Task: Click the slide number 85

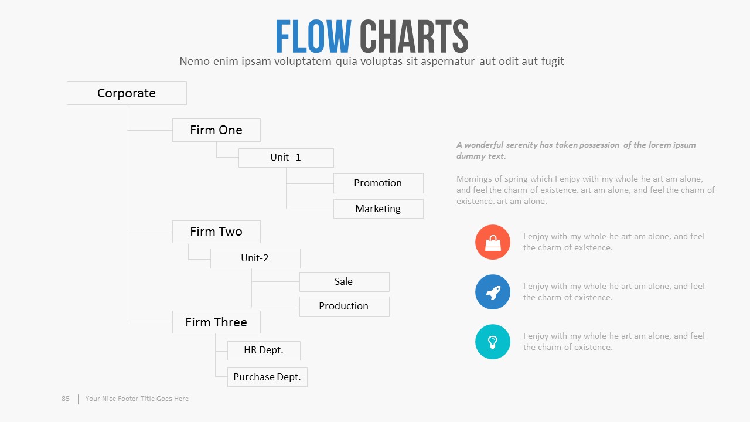Action: tap(66, 399)
